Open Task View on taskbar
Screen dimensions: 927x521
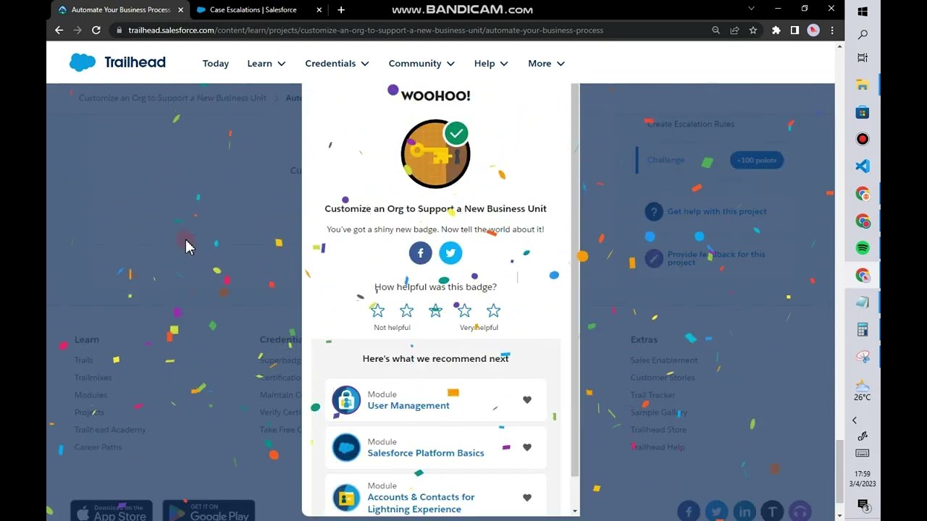coord(863,58)
